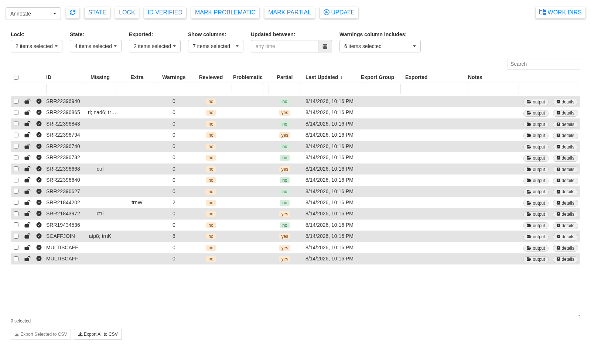Click the verified check icon for SCAFFJOIN
The width and height of the screenshot is (591, 345).
(x=39, y=236)
